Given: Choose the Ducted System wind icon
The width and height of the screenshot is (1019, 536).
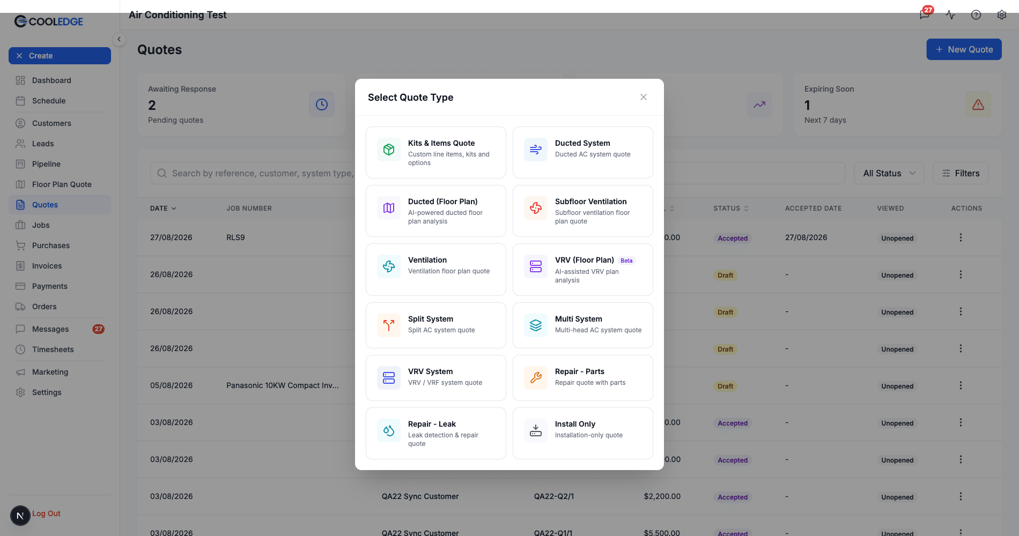Looking at the screenshot, I should coord(536,150).
